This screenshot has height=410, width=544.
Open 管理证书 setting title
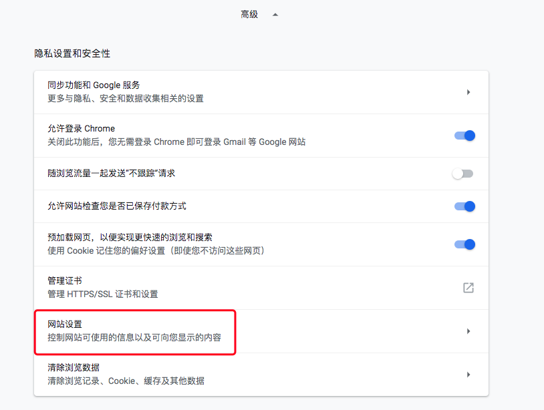(x=65, y=280)
